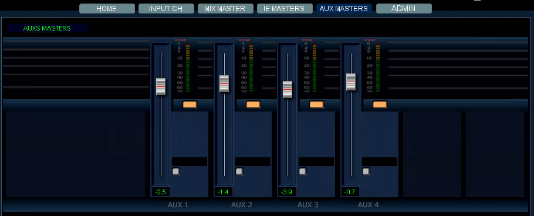Click the AUX 1 level value -2.5

[x=160, y=192]
